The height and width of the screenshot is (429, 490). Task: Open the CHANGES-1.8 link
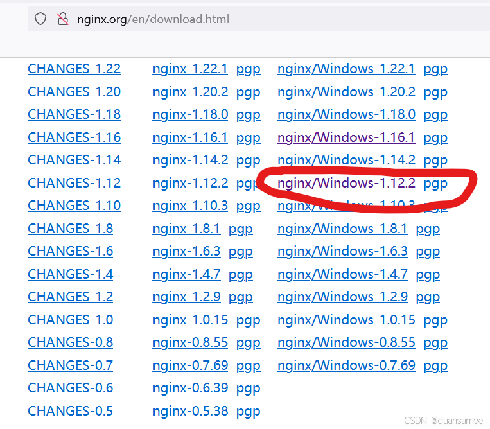[70, 229]
